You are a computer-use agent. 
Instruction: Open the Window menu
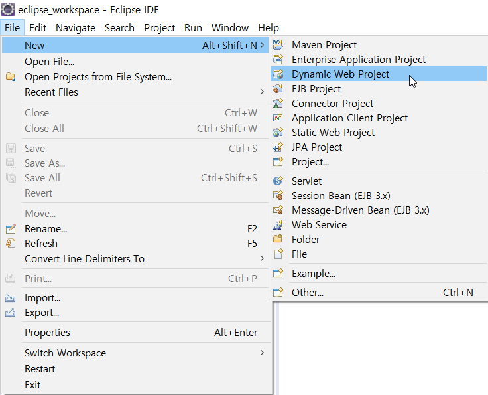(230, 28)
